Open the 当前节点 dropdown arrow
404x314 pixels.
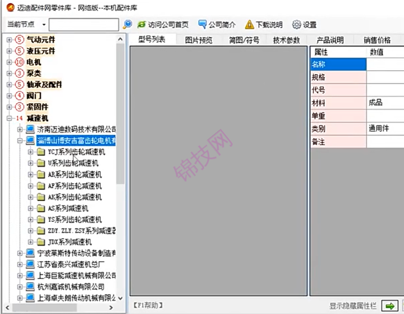pyautogui.click(x=44, y=25)
